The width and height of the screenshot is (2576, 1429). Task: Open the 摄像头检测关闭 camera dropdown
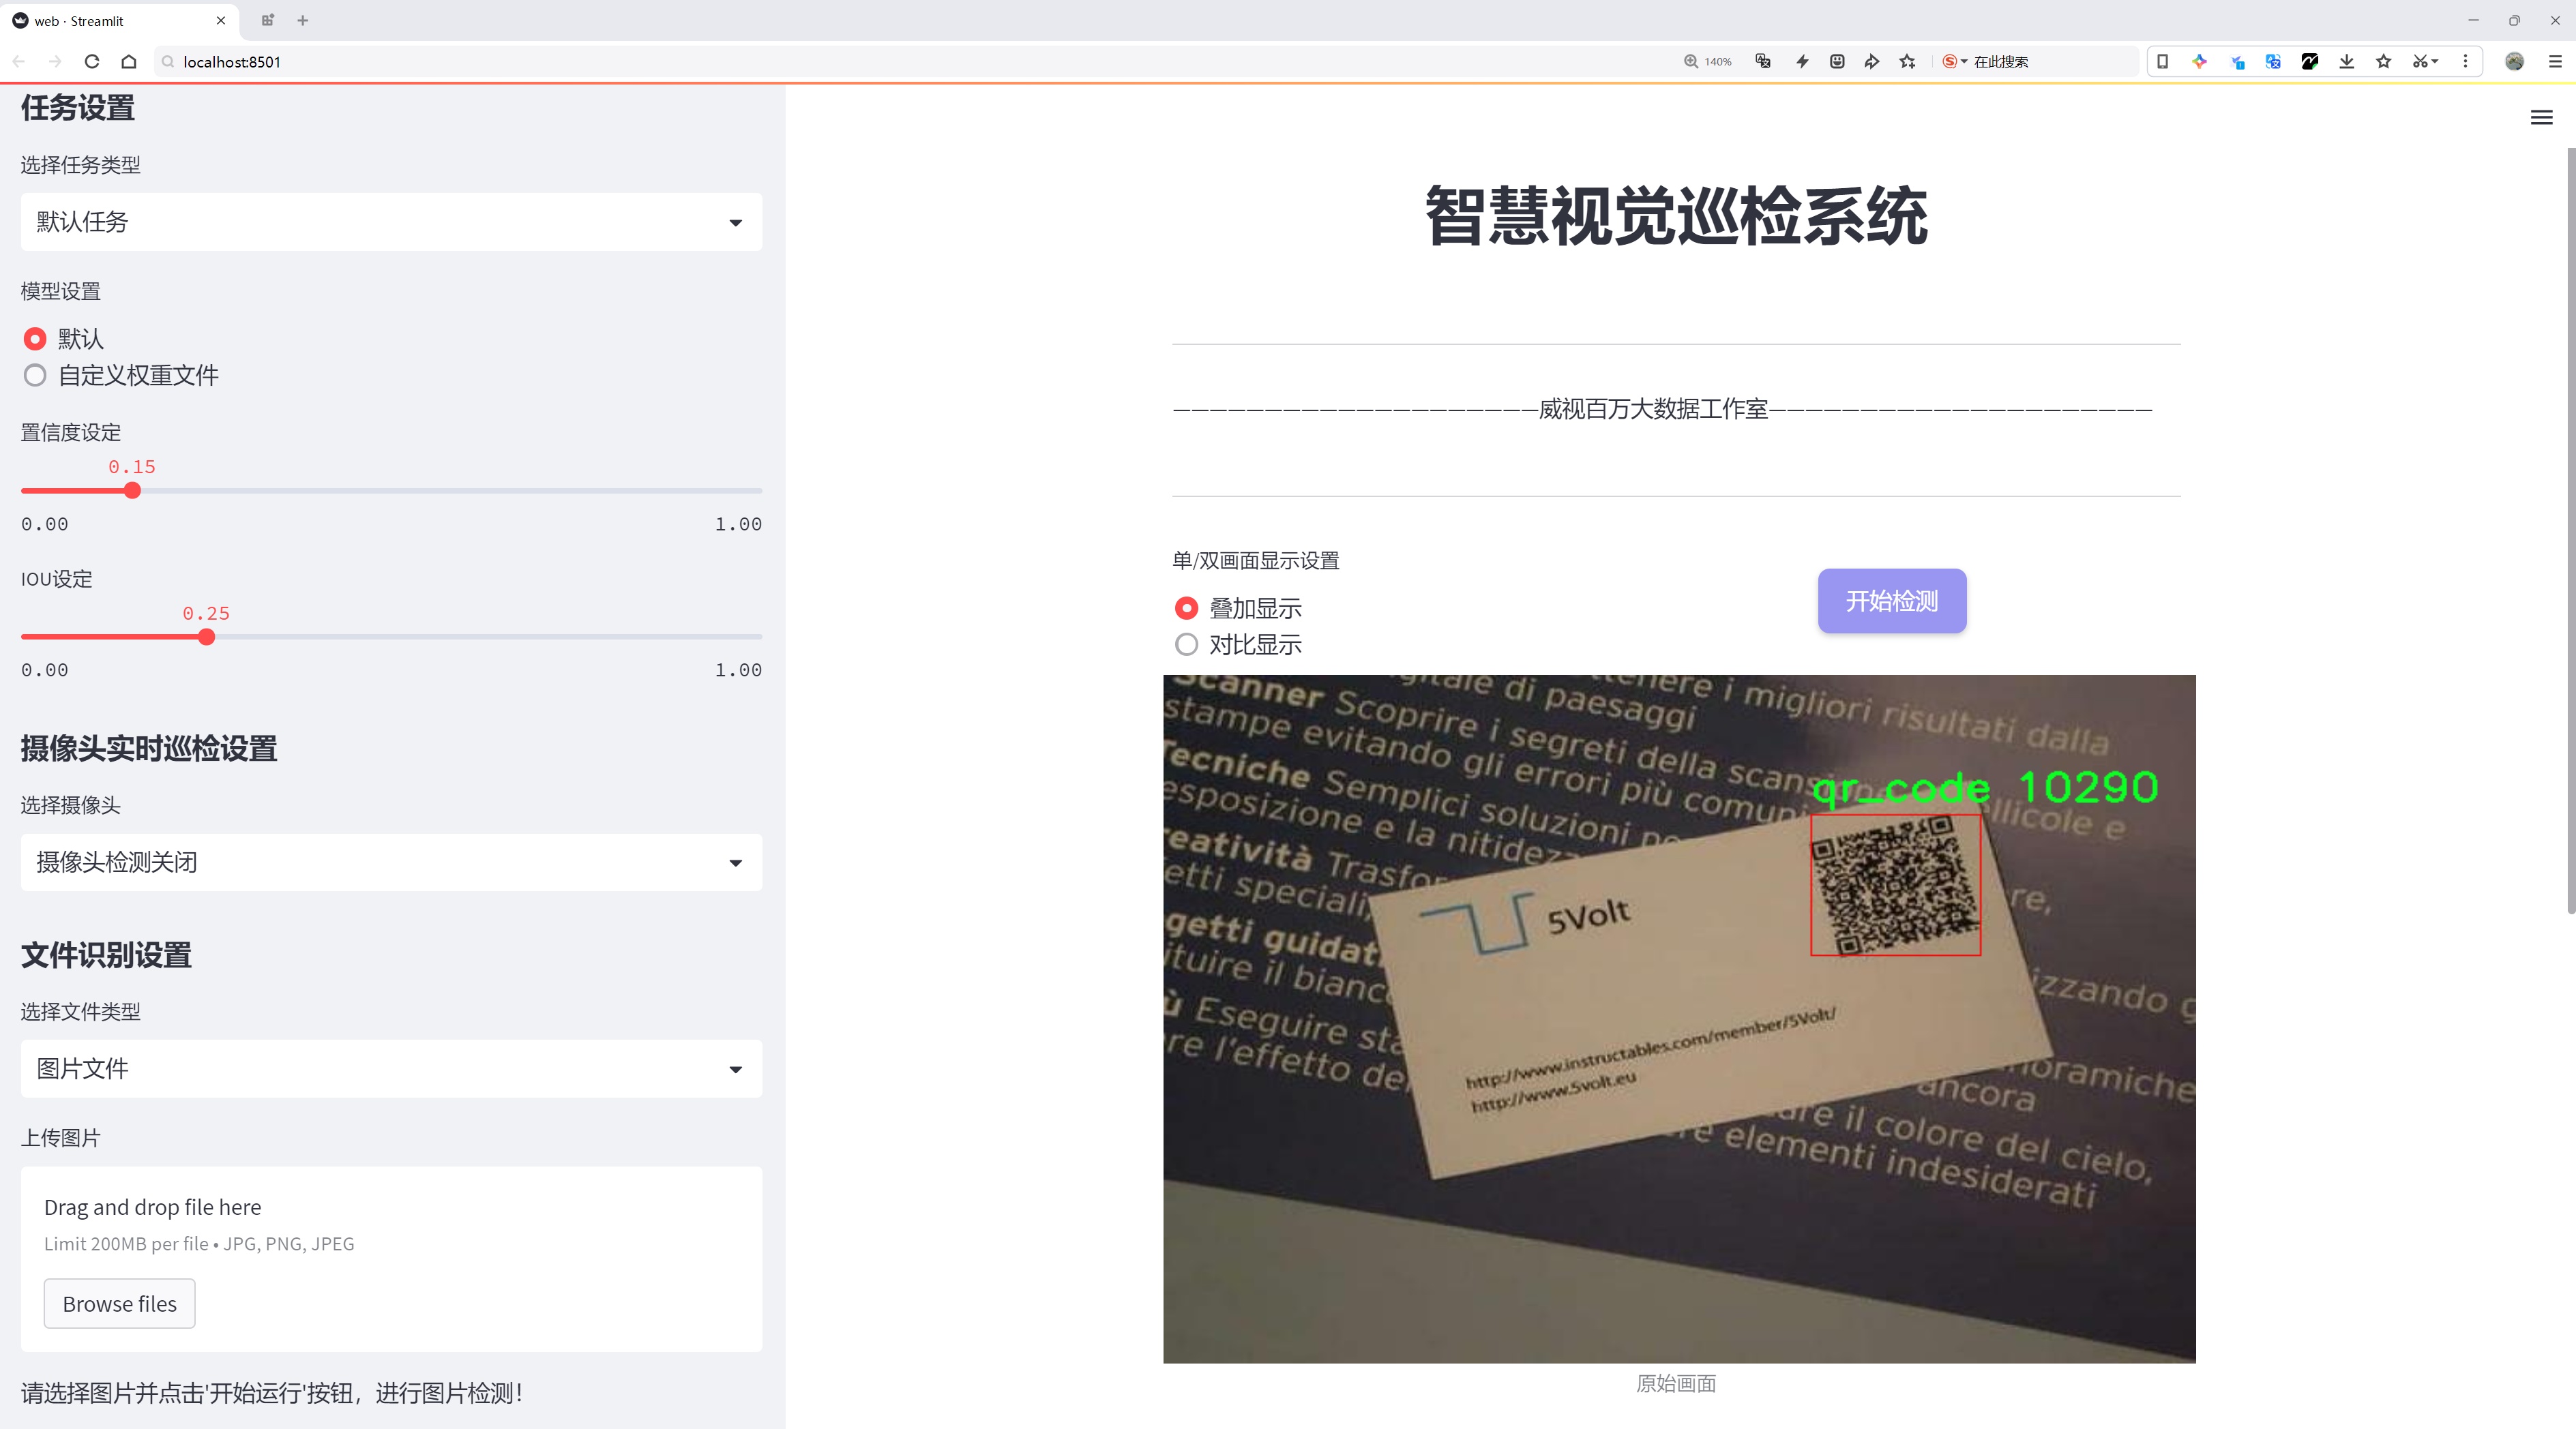click(391, 862)
